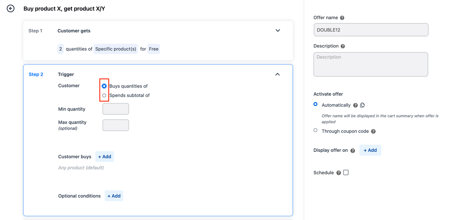Add an optional condition
This screenshot has width=453, height=220.
[114, 196]
